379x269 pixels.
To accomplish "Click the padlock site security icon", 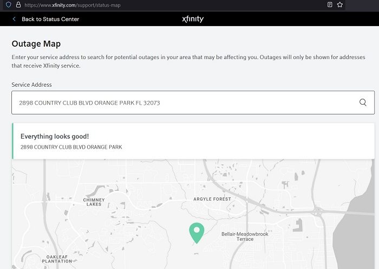I will pos(18,4).
